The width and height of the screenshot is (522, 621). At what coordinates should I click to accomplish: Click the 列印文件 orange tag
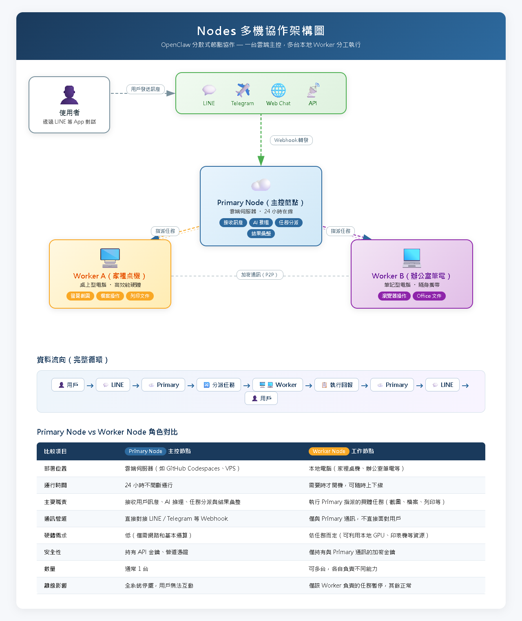tap(140, 296)
